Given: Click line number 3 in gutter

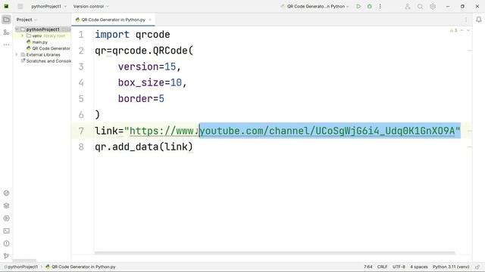Looking at the screenshot, I should (x=81, y=66).
